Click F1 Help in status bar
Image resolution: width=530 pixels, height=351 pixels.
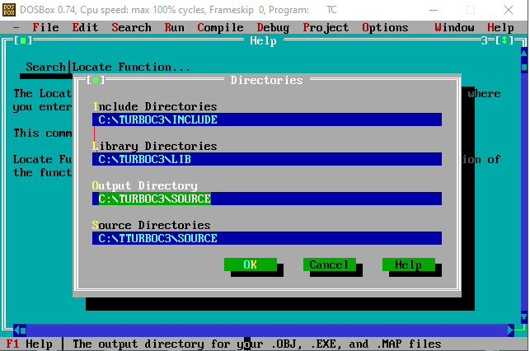(30, 344)
